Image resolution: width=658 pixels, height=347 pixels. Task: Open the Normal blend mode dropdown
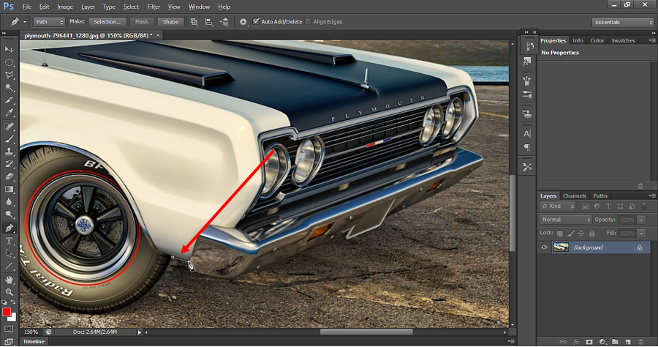tap(565, 220)
